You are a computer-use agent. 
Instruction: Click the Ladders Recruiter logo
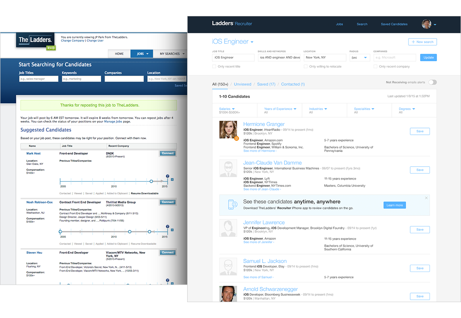coord(232,23)
